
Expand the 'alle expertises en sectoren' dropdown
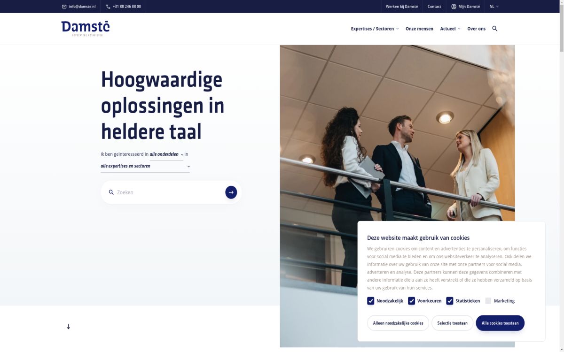145,166
